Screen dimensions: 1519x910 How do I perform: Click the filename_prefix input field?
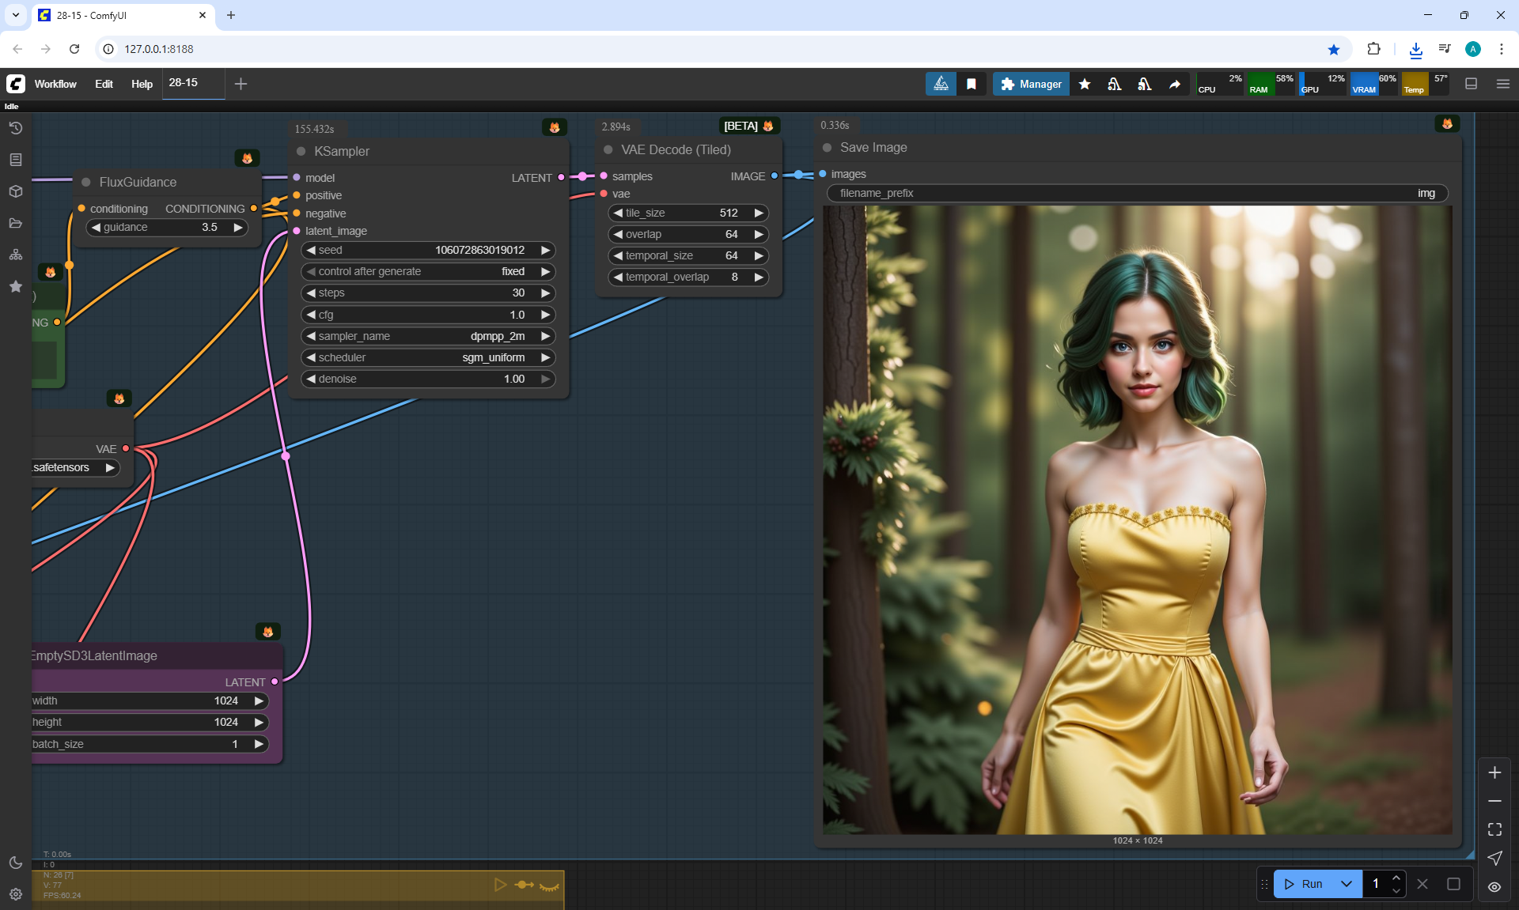pos(1136,193)
